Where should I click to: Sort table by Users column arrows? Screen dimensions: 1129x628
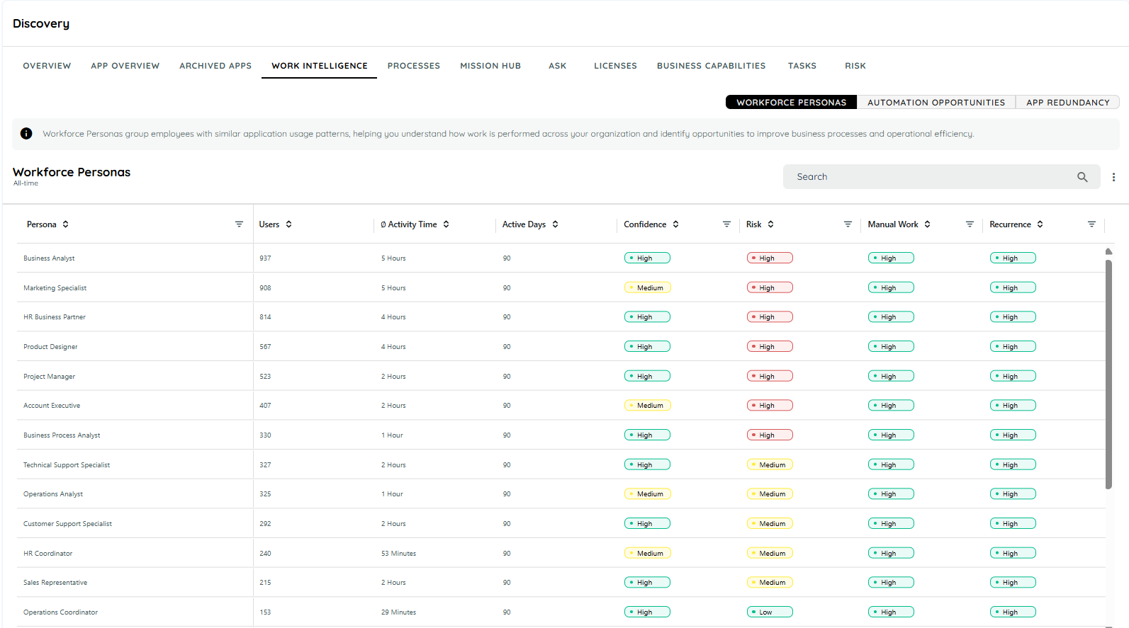click(x=289, y=224)
